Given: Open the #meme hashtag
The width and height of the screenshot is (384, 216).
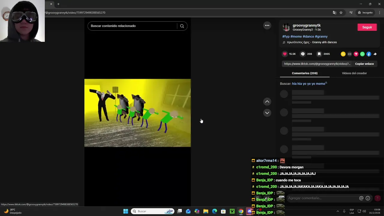Looking at the screenshot, I should click(296, 37).
